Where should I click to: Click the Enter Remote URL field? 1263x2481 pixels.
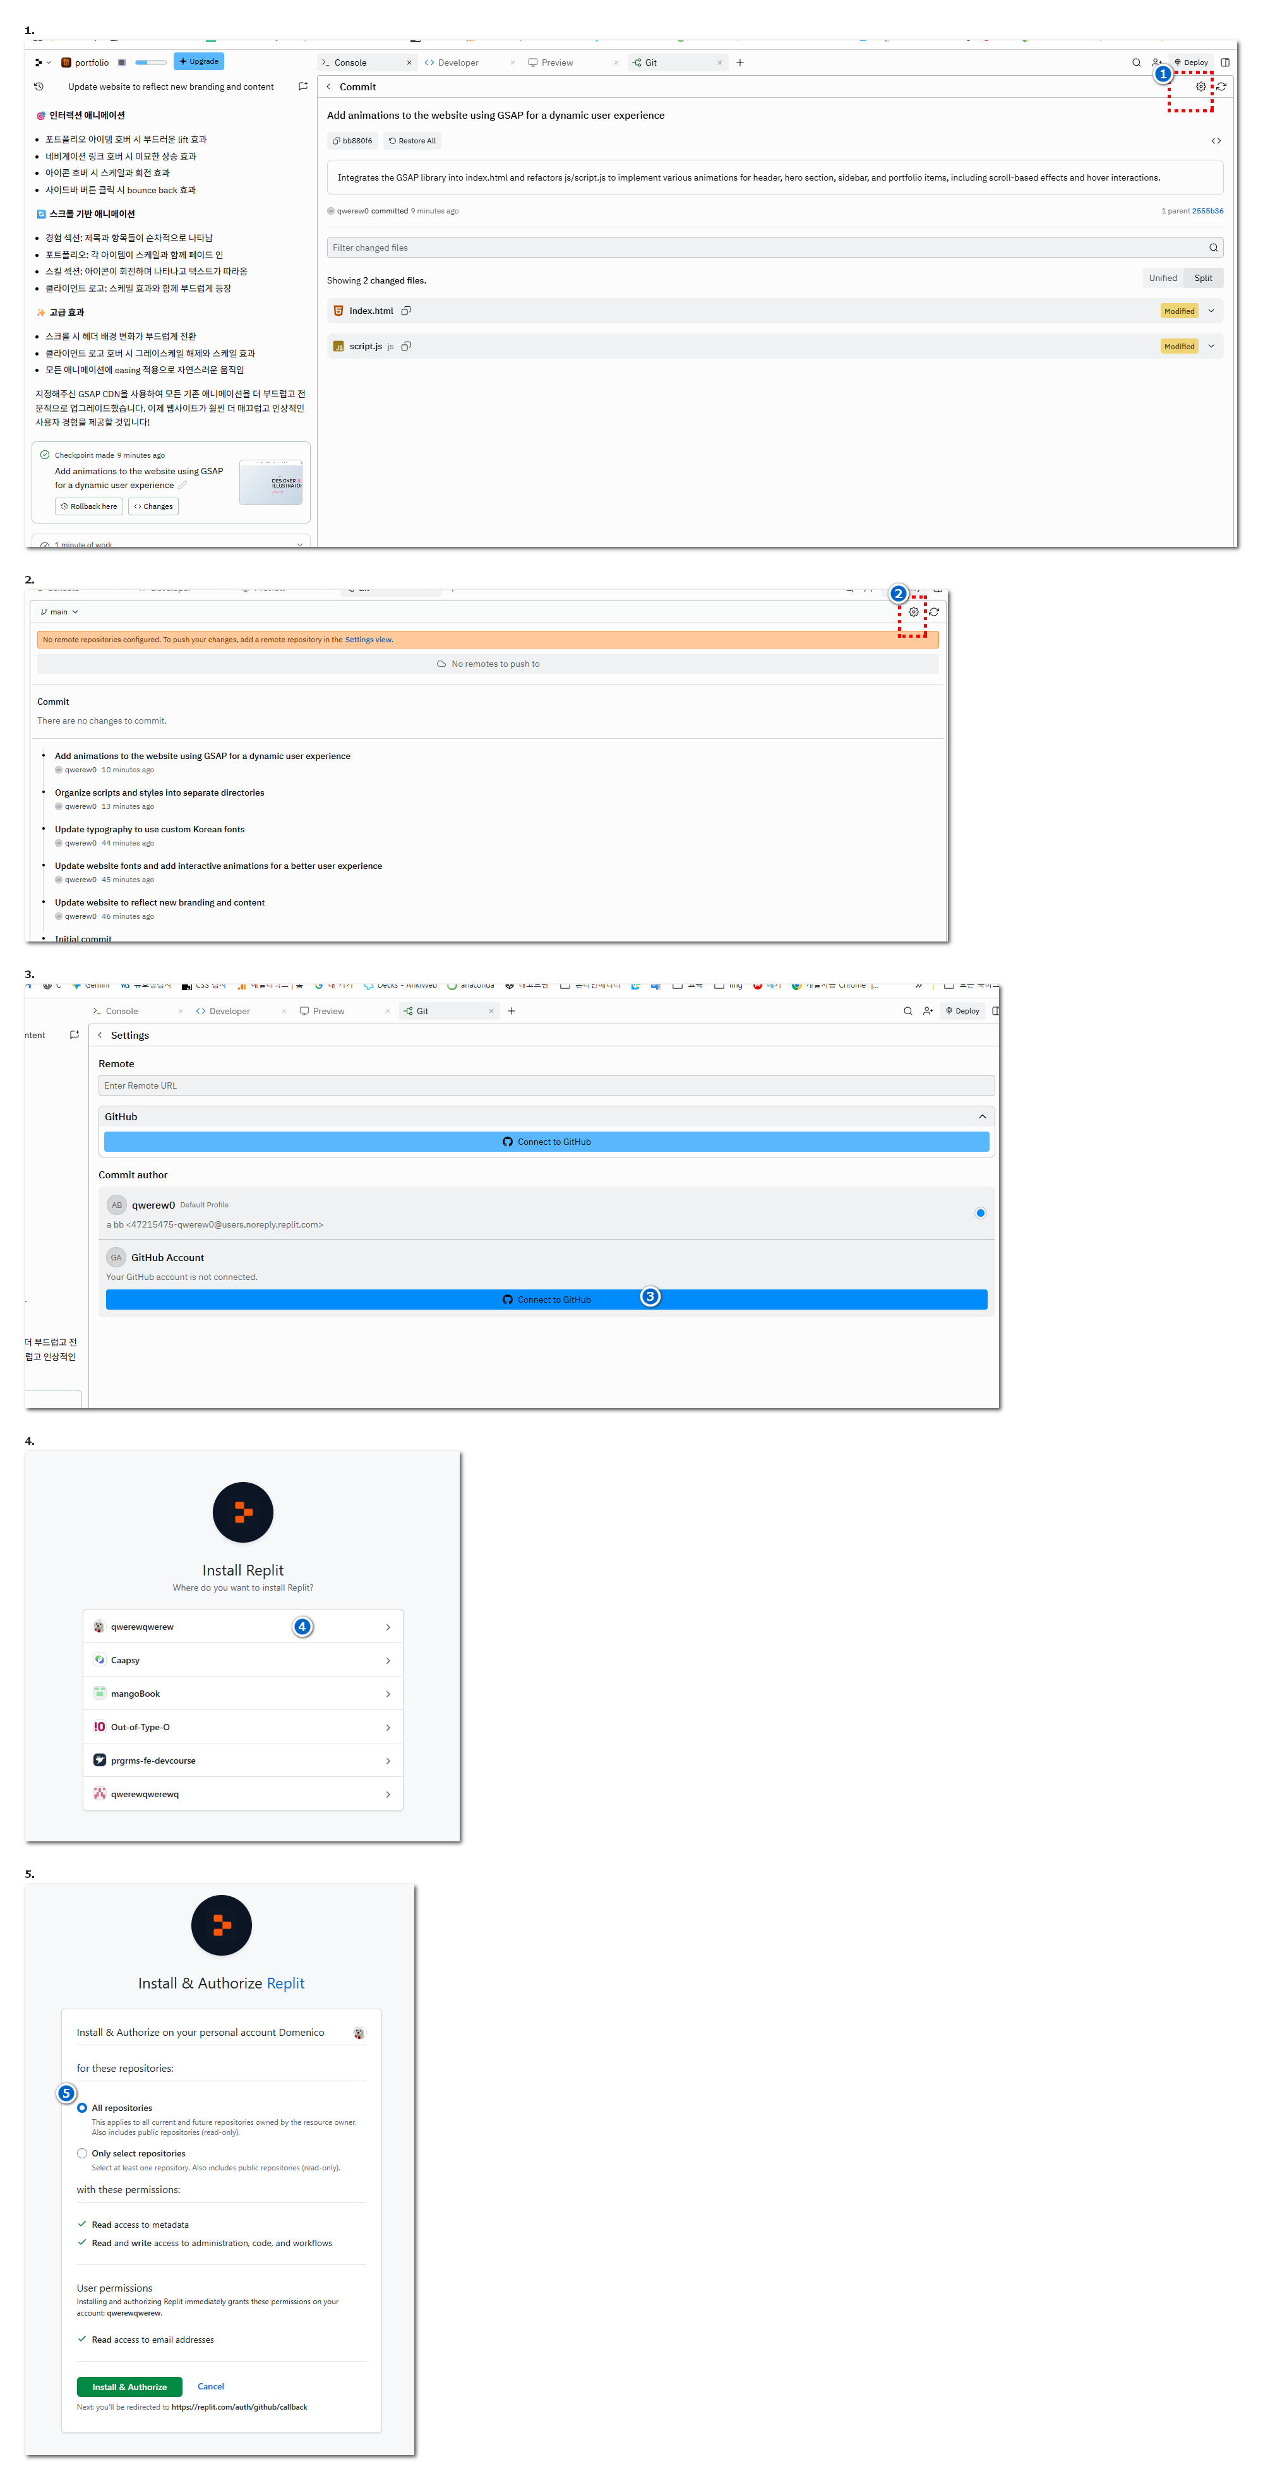point(545,1085)
